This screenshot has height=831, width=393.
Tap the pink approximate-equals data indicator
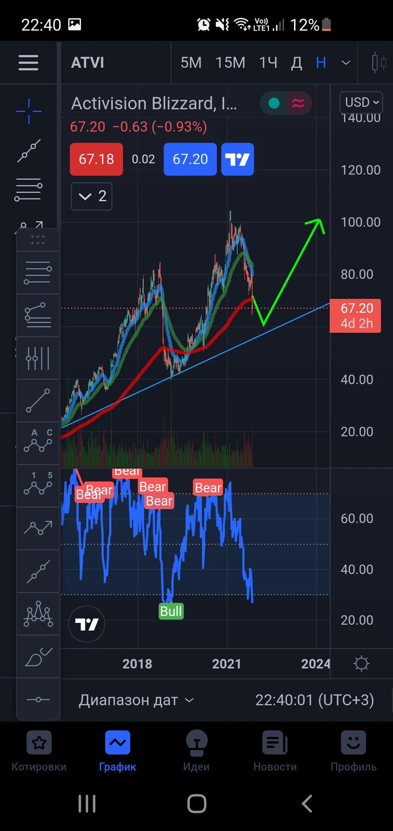click(298, 103)
